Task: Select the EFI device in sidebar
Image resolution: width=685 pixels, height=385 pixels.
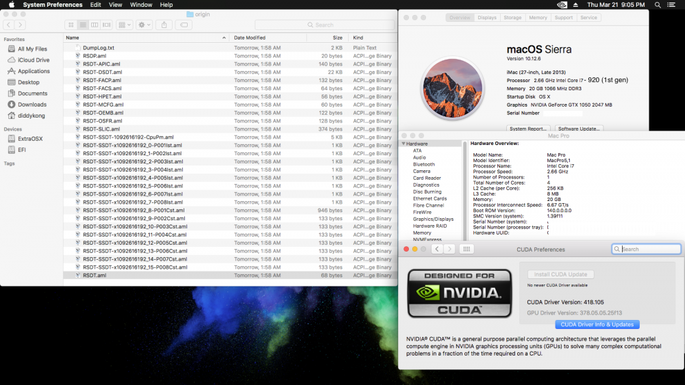Action: 22,150
